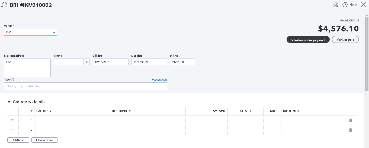Image resolution: width=369 pixels, height=148 pixels.
Task: Close the bill window
Action: coord(363,5)
